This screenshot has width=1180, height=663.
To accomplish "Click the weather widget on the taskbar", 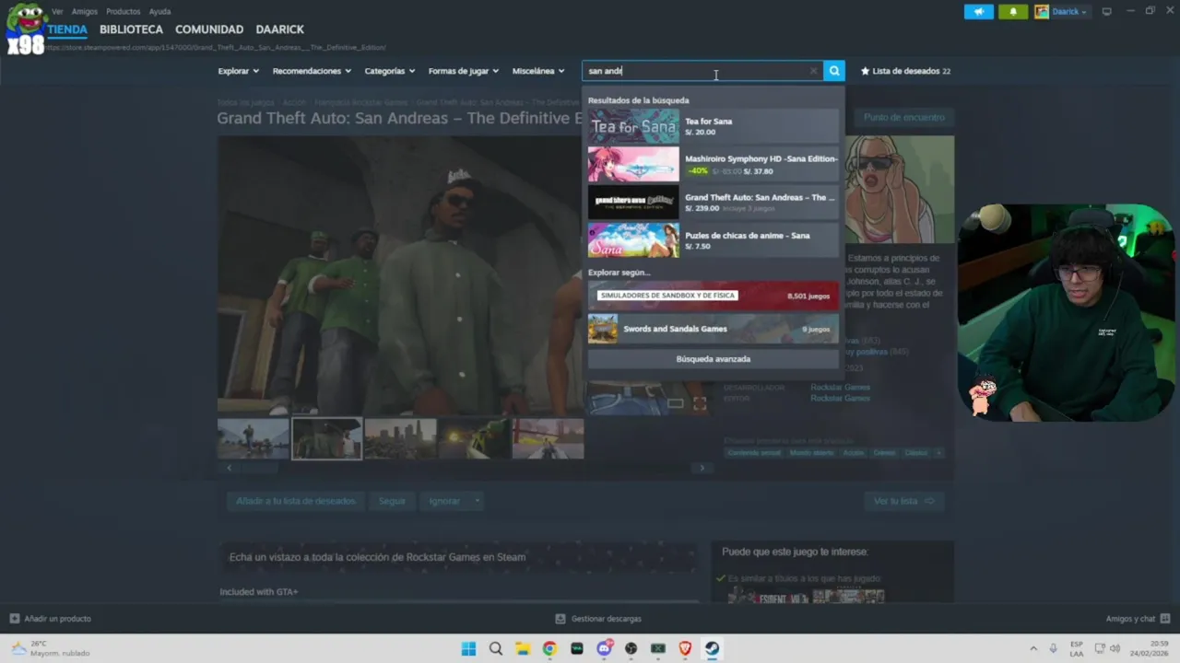I will click(x=51, y=648).
